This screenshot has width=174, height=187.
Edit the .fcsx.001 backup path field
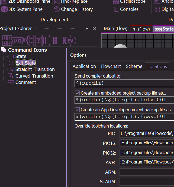click(x=124, y=117)
